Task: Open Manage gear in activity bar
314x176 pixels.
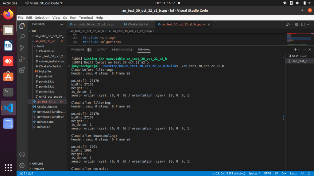Action: click(x=22, y=165)
